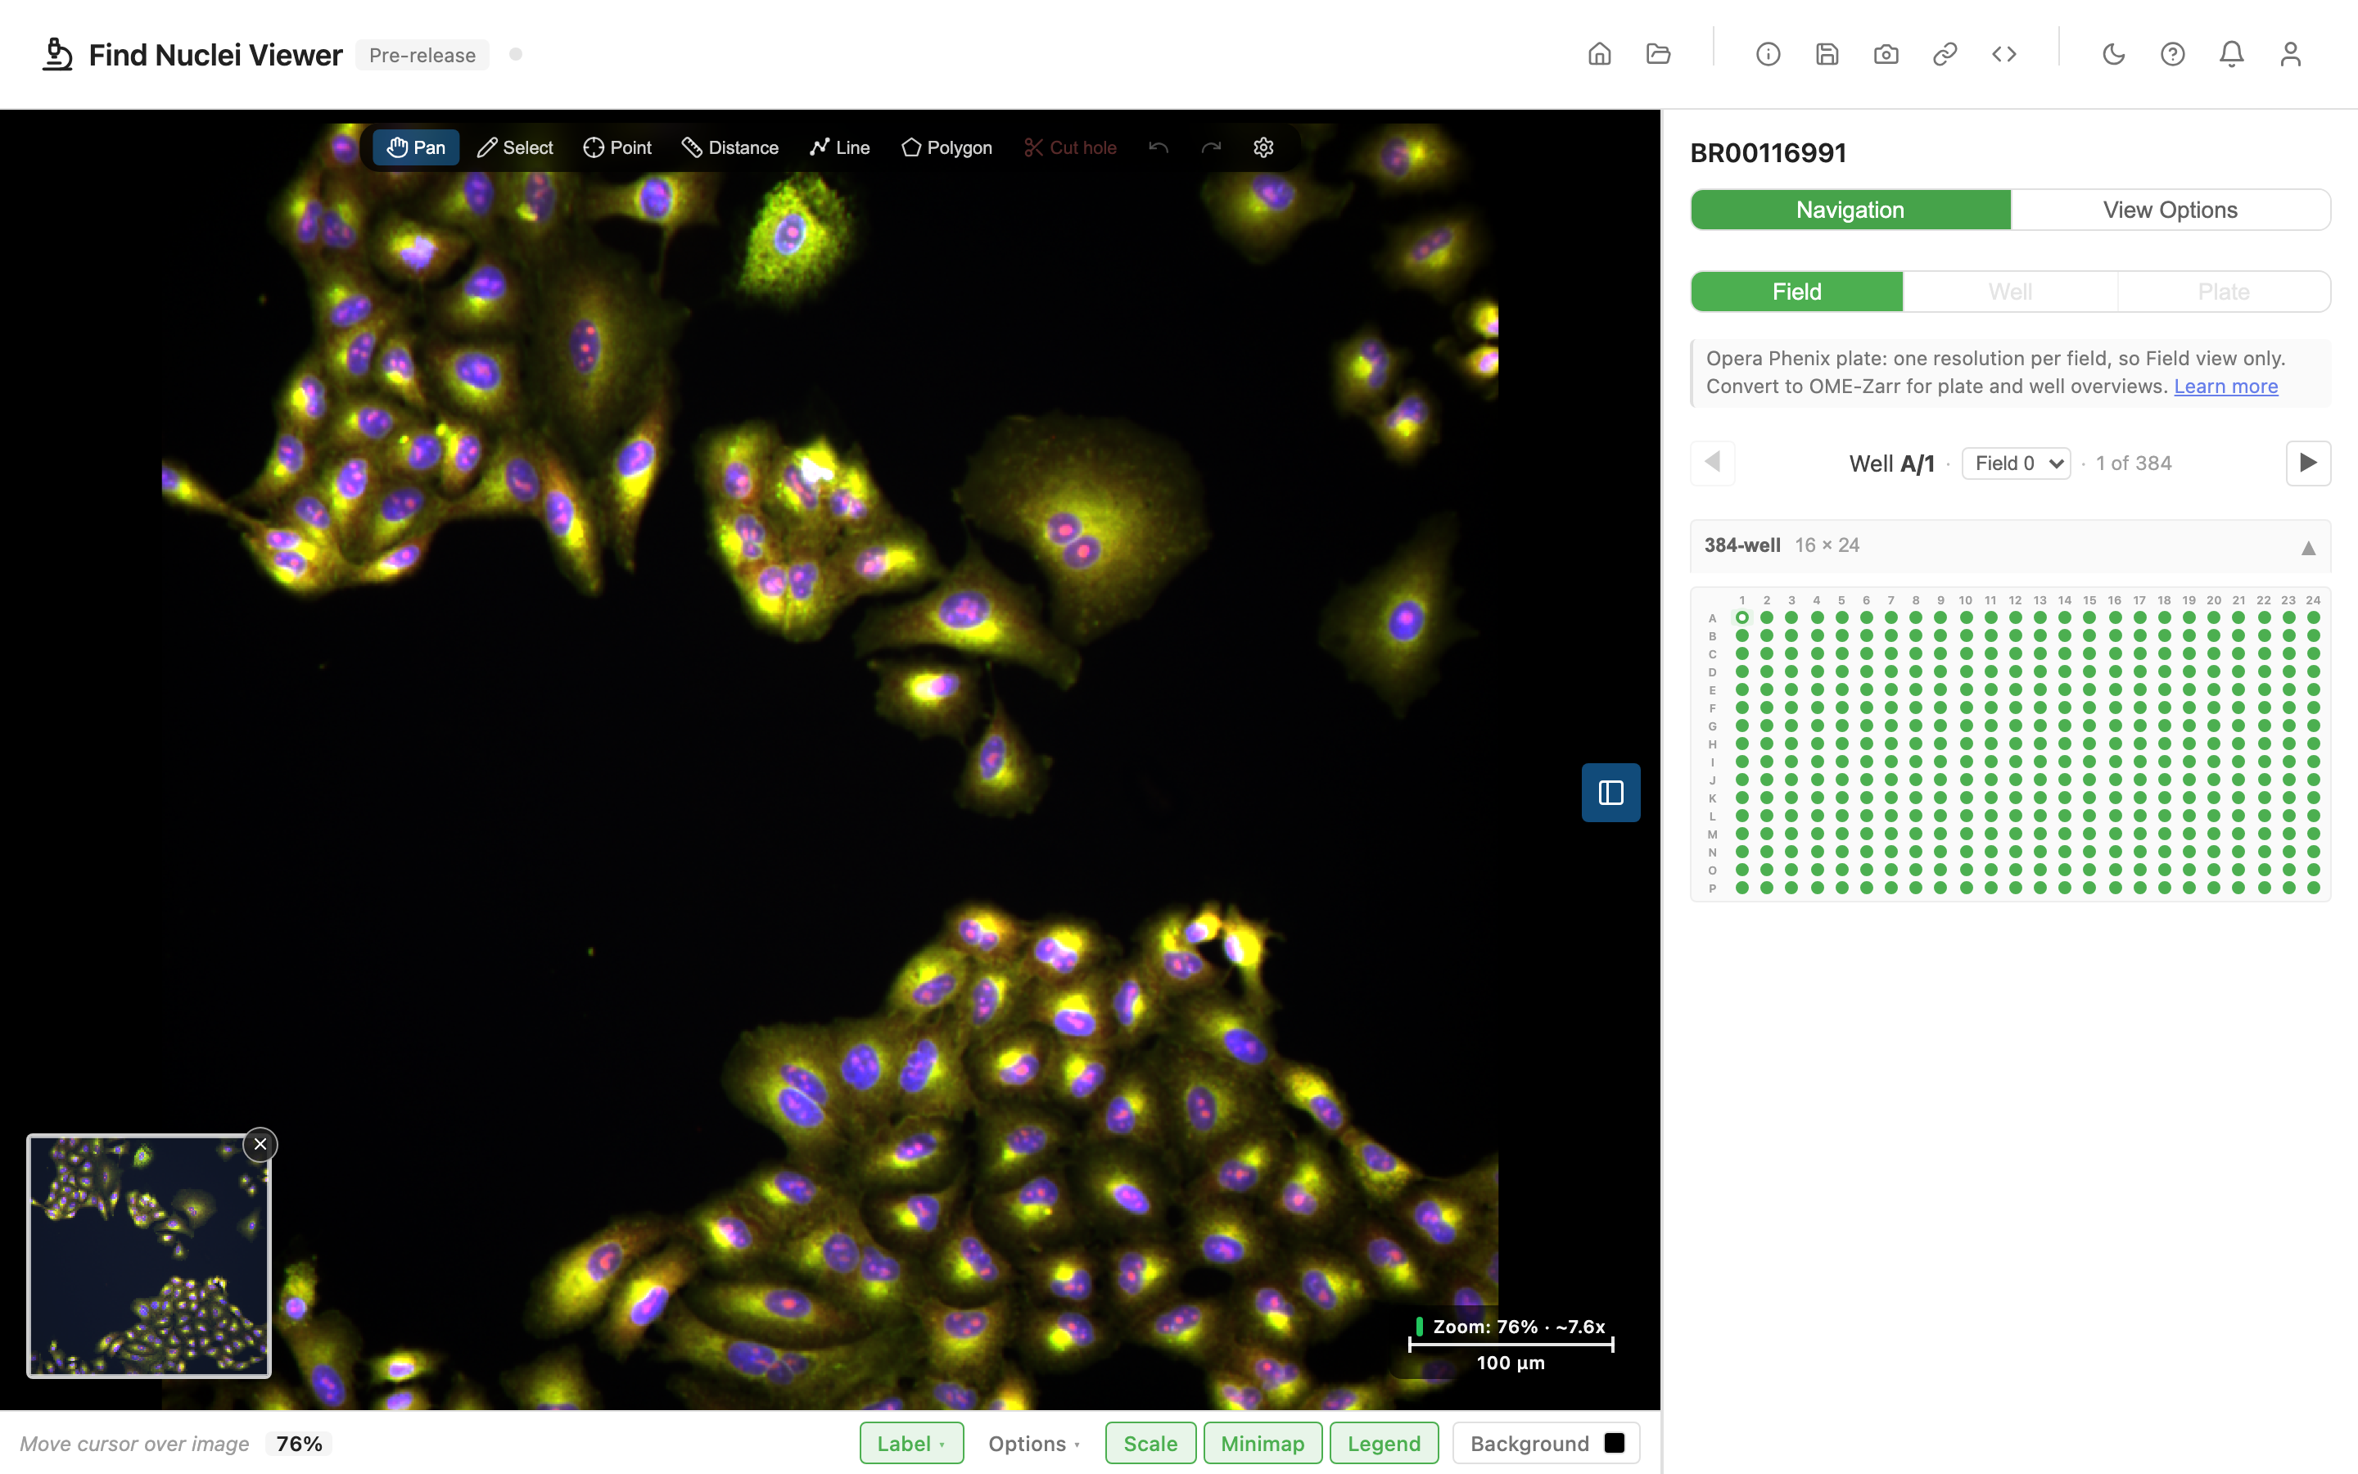Open the embed code brackets icon

(x=2003, y=55)
